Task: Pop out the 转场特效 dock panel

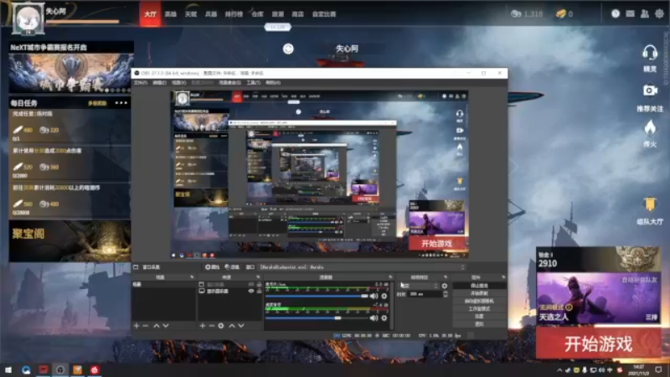Action: coord(446,277)
